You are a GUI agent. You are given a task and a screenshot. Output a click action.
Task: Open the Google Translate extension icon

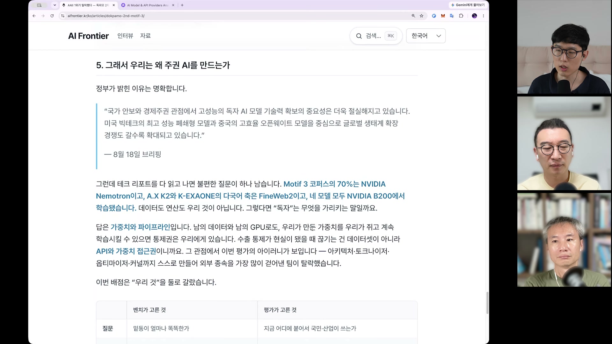coord(452,16)
